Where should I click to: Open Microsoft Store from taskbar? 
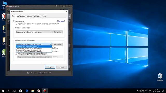click(21, 91)
